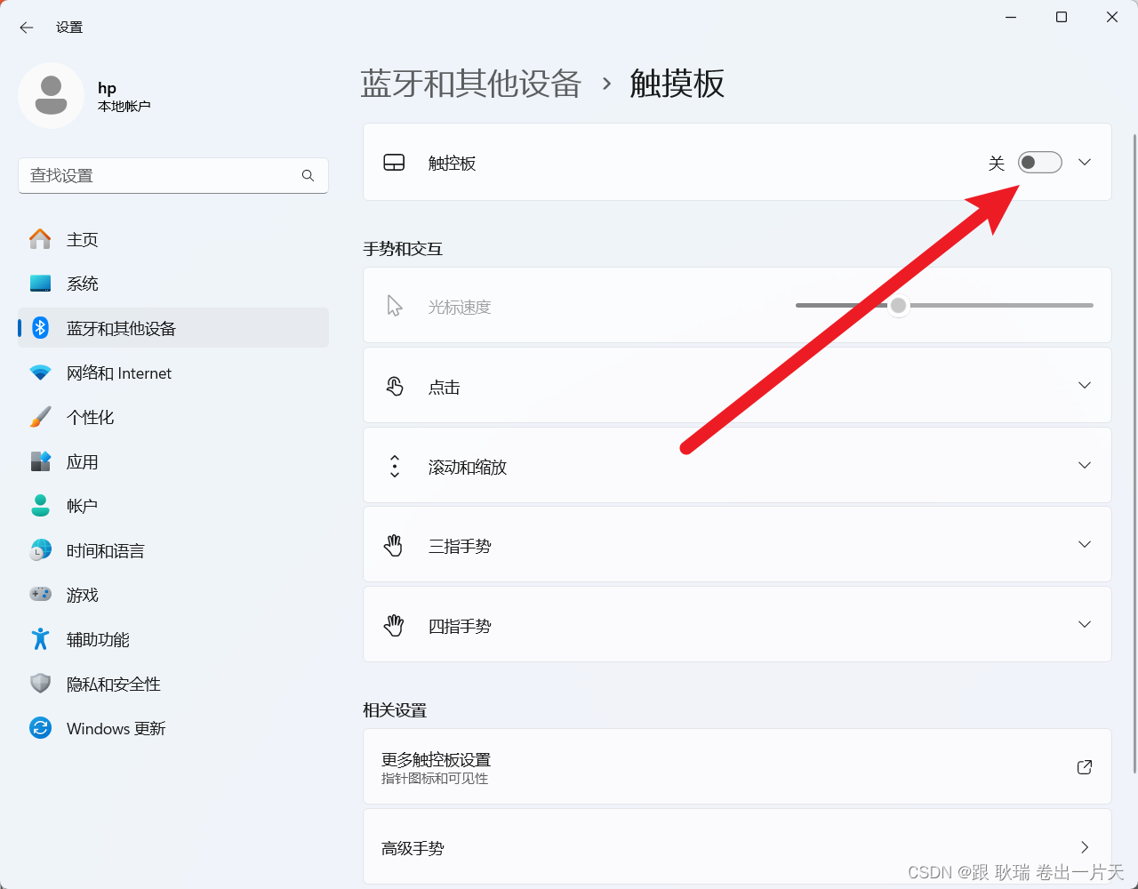Click the back arrow in title bar
This screenshot has width=1138, height=889.
click(x=27, y=28)
